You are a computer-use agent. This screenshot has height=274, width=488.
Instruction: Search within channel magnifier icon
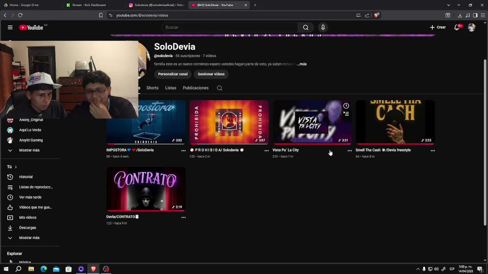(220, 88)
